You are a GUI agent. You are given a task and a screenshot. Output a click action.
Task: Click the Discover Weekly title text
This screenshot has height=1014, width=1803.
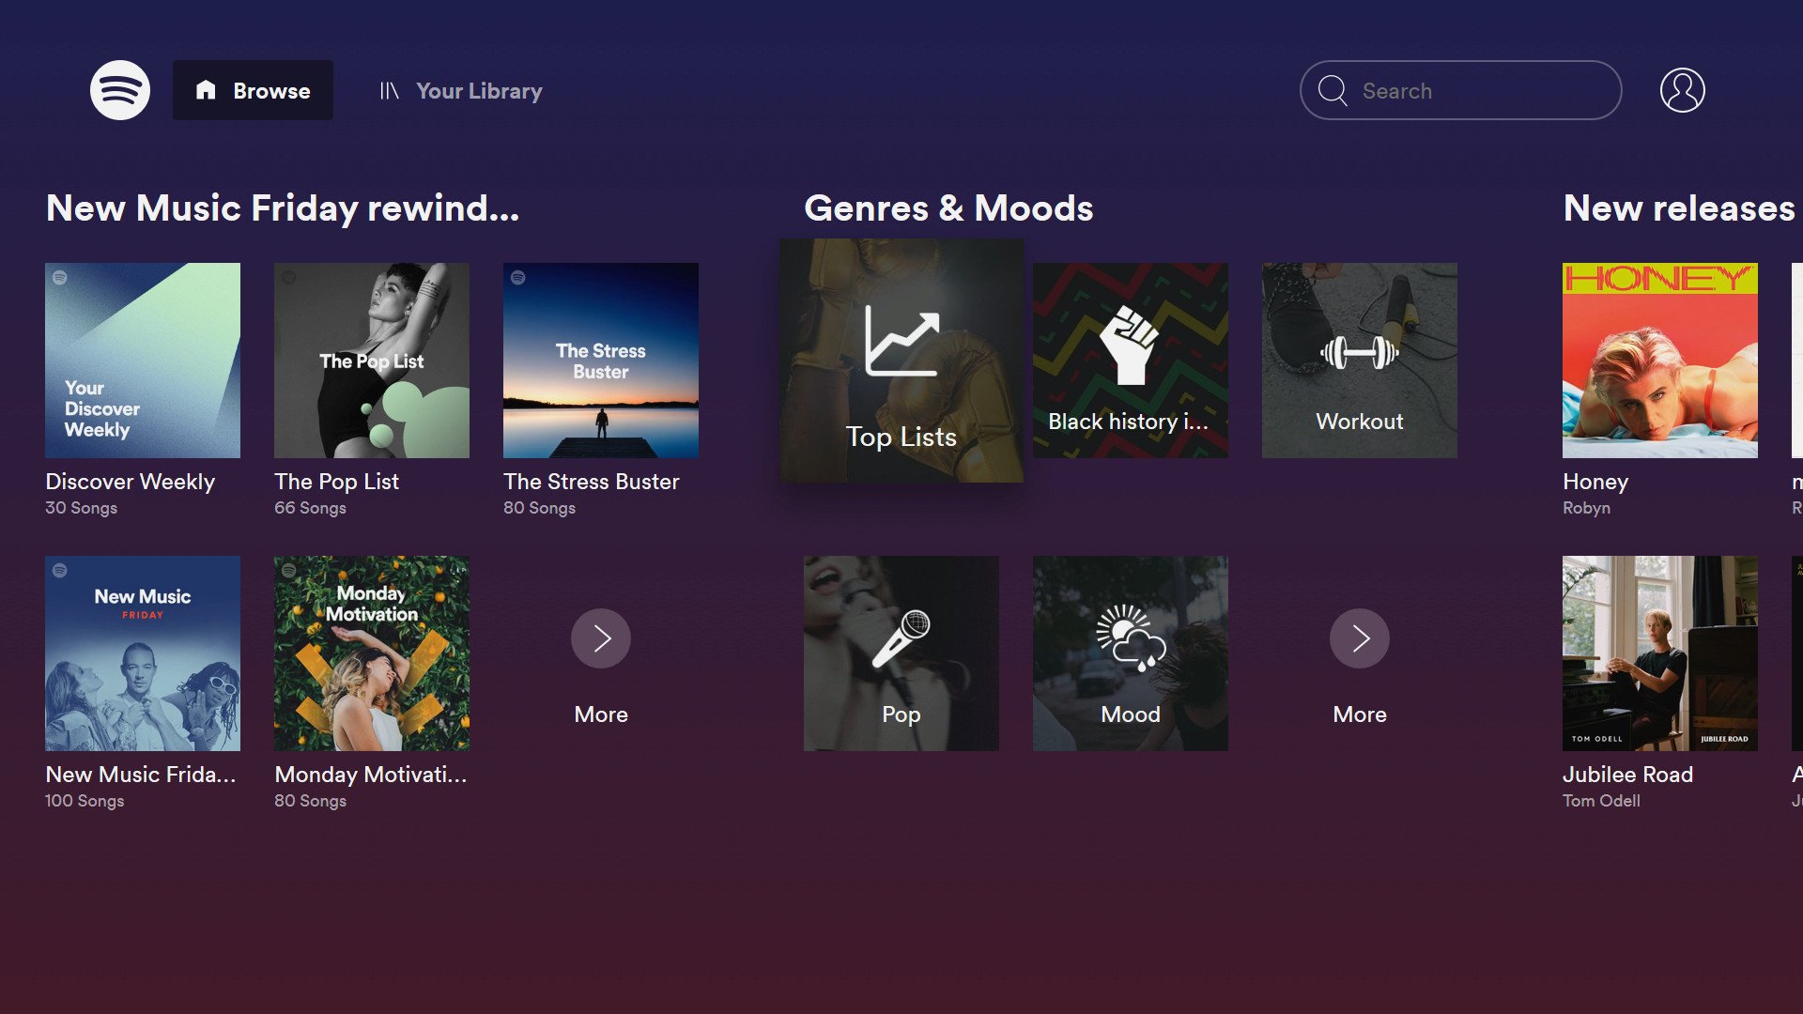(131, 482)
